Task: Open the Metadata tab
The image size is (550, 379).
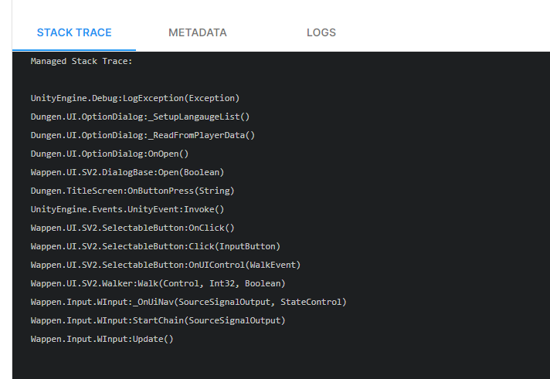Action: tap(198, 32)
